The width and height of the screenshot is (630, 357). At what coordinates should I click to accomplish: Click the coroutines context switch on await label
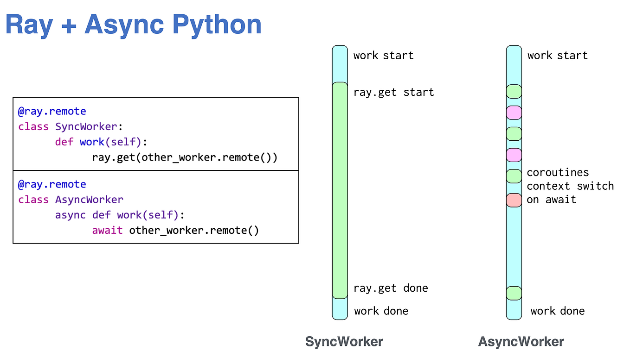[570, 186]
